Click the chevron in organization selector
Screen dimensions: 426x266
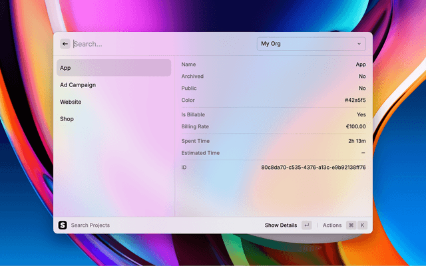click(359, 44)
